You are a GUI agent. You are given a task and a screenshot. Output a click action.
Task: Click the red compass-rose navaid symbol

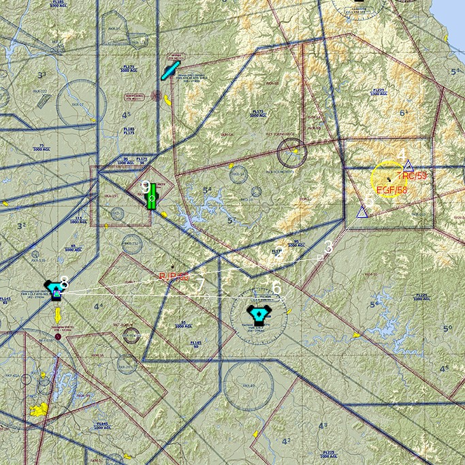pyautogui.click(x=156, y=95)
